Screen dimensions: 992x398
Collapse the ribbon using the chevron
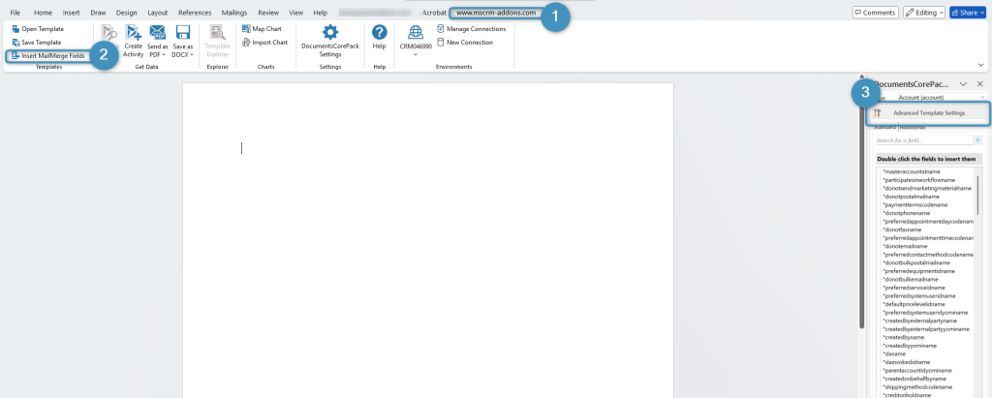980,65
